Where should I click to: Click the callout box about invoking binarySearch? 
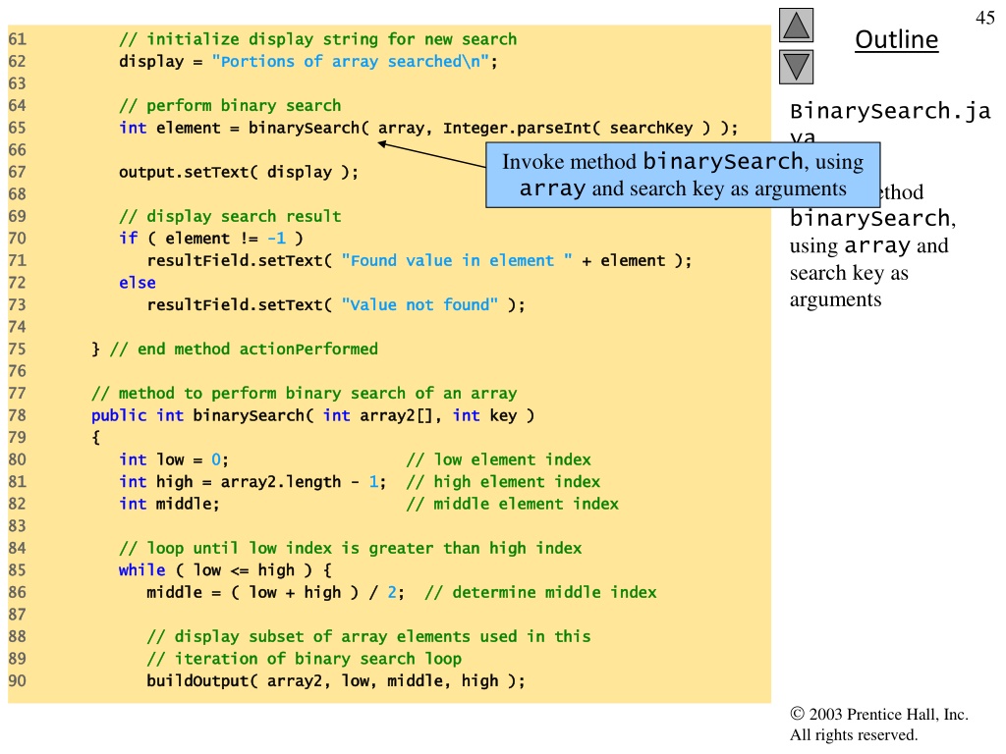pyautogui.click(x=683, y=175)
